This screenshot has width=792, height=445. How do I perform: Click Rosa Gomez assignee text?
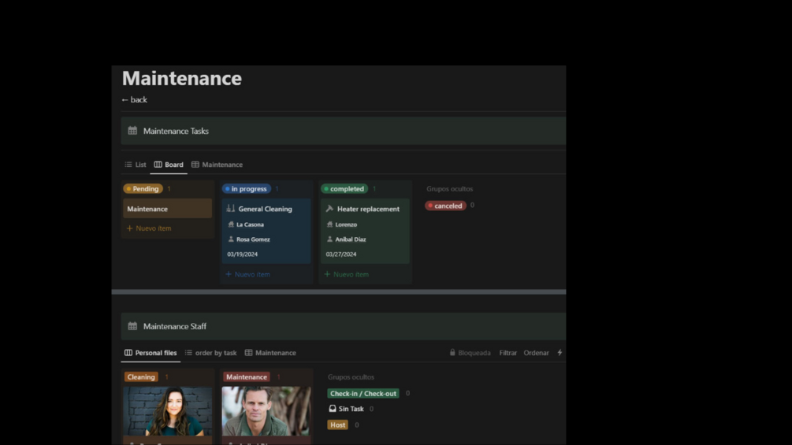coord(253,239)
